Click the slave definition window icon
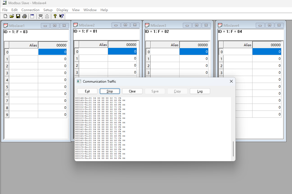 click(x=32, y=16)
